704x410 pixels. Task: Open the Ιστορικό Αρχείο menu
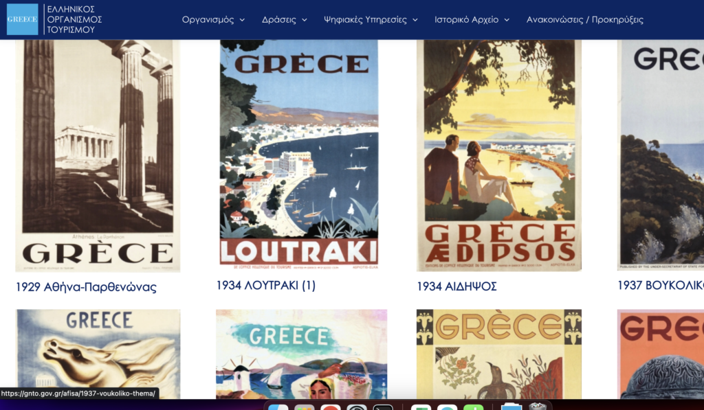pyautogui.click(x=472, y=20)
